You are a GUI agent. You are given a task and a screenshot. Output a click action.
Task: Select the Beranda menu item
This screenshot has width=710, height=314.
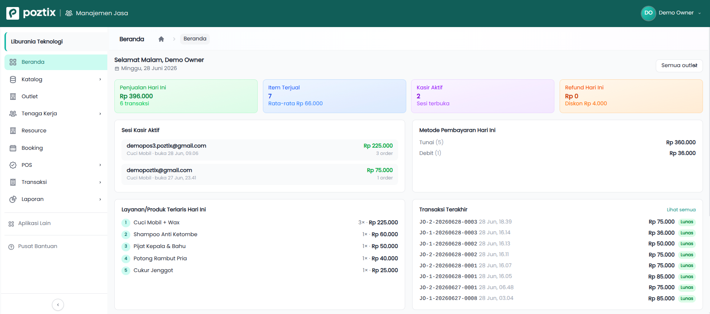coord(56,62)
